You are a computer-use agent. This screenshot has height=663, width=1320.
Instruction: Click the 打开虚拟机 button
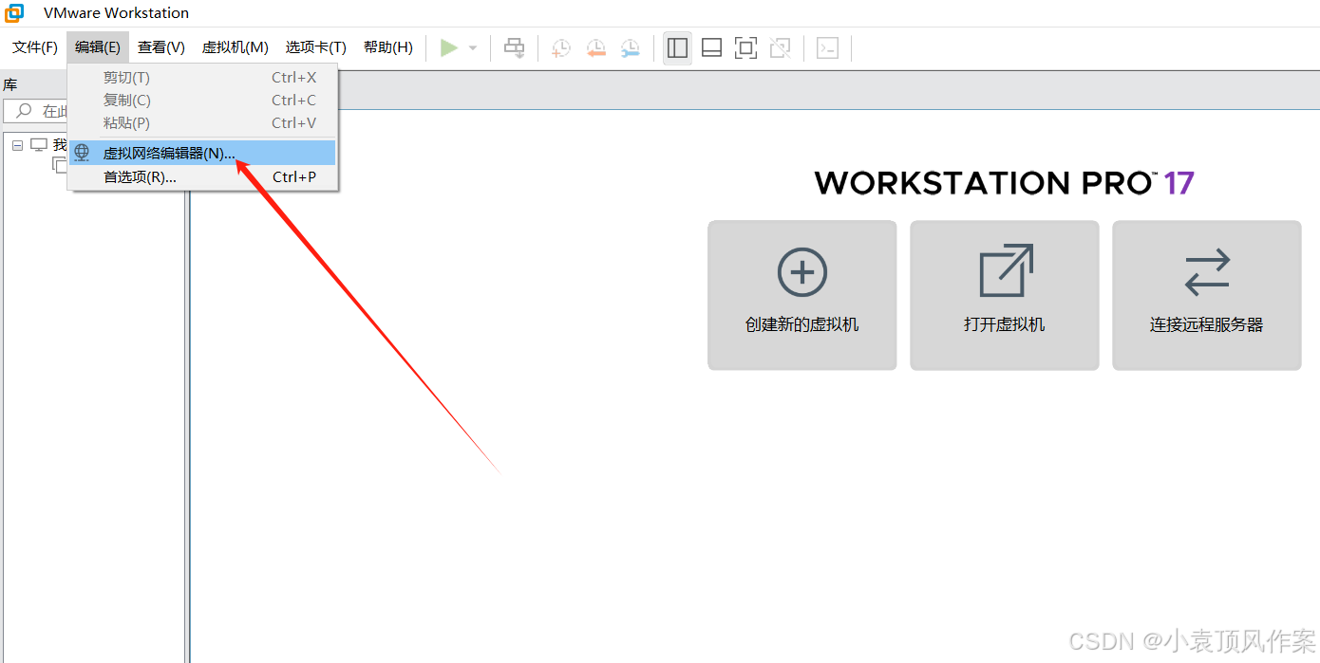[x=1005, y=295]
